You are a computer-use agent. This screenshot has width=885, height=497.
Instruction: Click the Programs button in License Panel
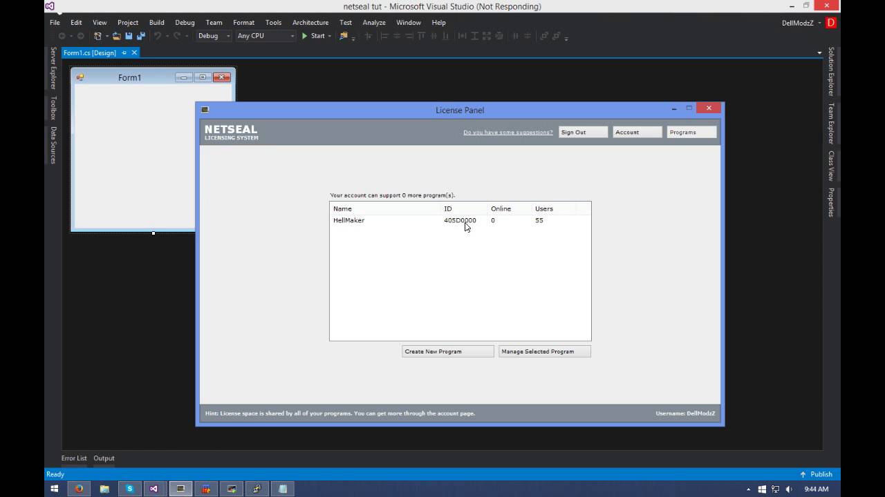point(691,132)
